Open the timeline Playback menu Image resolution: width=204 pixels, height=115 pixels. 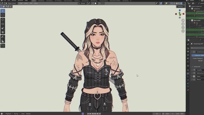coord(9,114)
